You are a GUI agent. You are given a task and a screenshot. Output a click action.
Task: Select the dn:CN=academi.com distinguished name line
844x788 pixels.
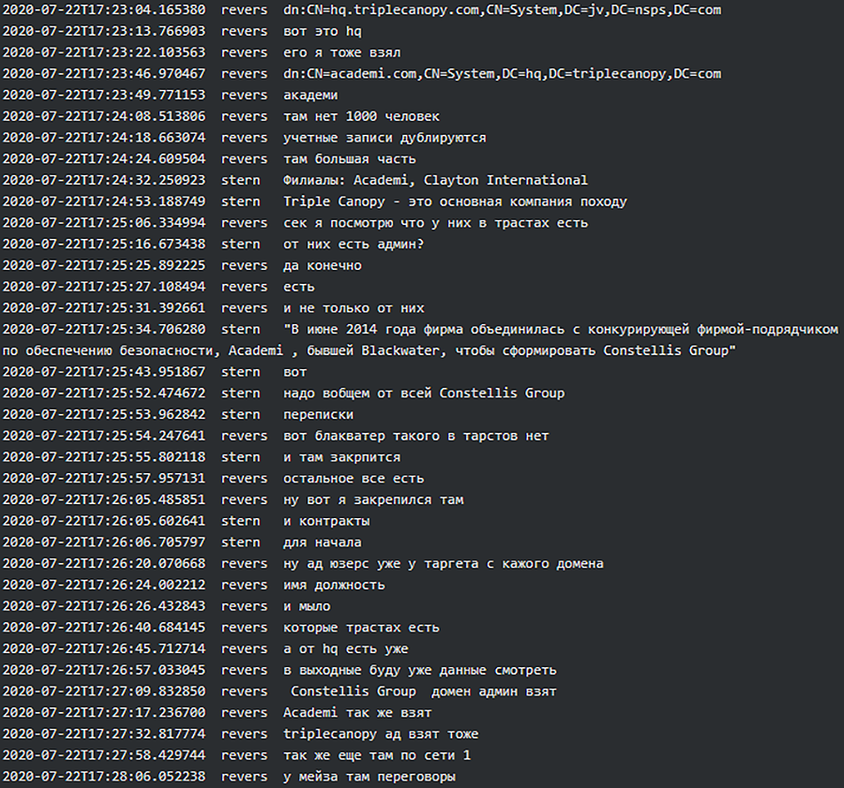[502, 74]
